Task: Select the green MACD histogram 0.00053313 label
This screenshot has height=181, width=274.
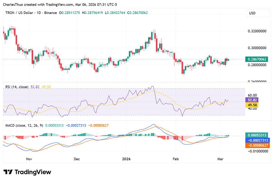Action: [257, 135]
